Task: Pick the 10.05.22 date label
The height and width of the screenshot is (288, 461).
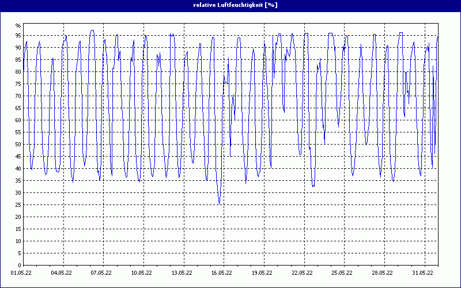Action: pyautogui.click(x=141, y=273)
